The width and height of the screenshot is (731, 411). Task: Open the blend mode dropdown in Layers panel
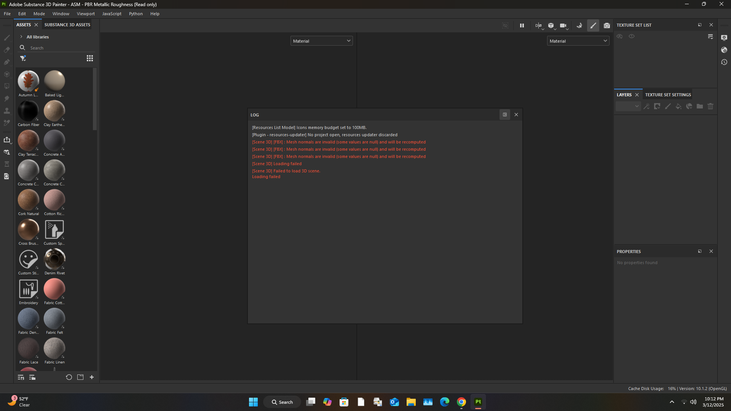pos(628,107)
